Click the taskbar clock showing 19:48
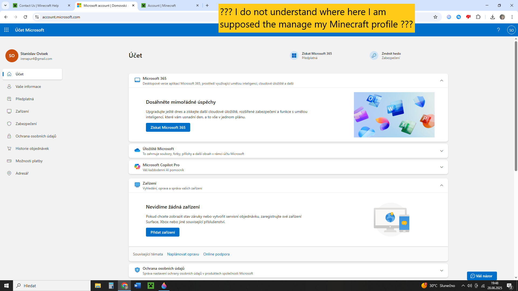The height and width of the screenshot is (291, 518). coord(495,286)
